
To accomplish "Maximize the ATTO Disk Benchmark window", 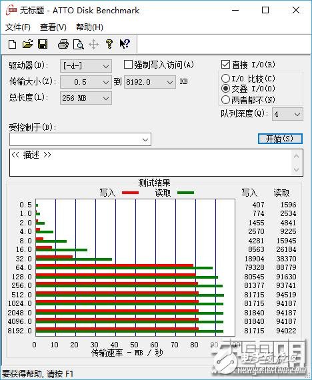I will pyautogui.click(x=265, y=11).
